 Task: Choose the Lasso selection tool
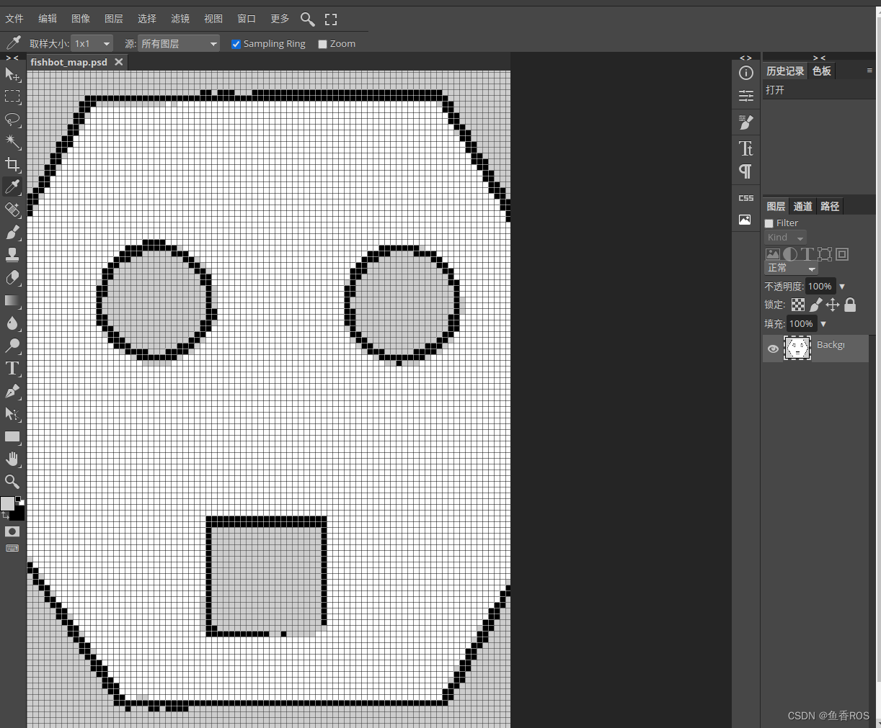12,119
